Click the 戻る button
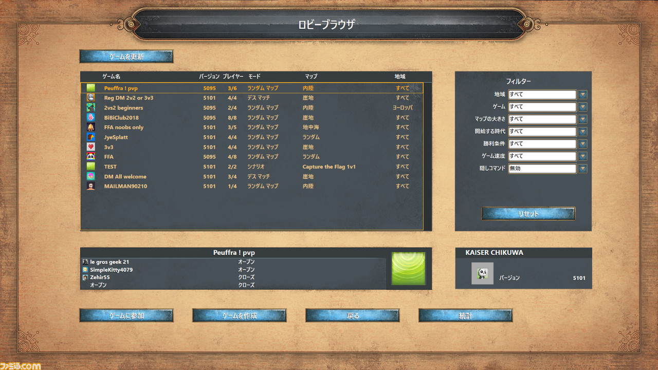Image resolution: width=658 pixels, height=370 pixels. click(353, 316)
